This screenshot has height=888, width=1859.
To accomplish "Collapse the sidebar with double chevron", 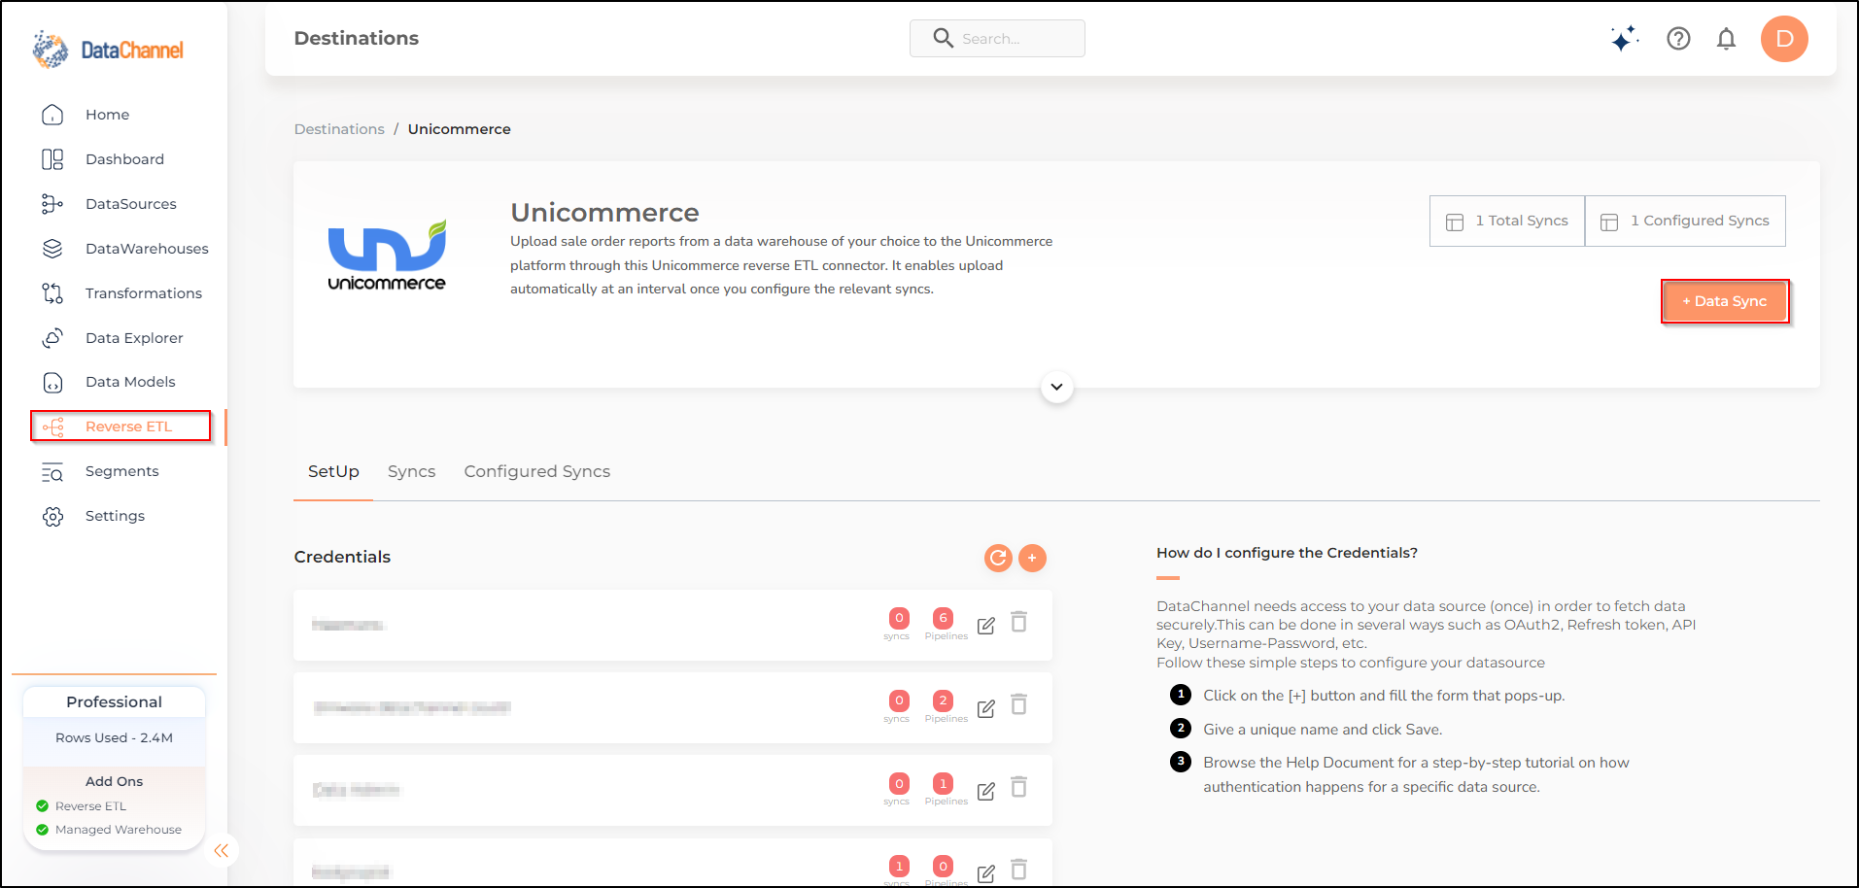I will 222,851.
